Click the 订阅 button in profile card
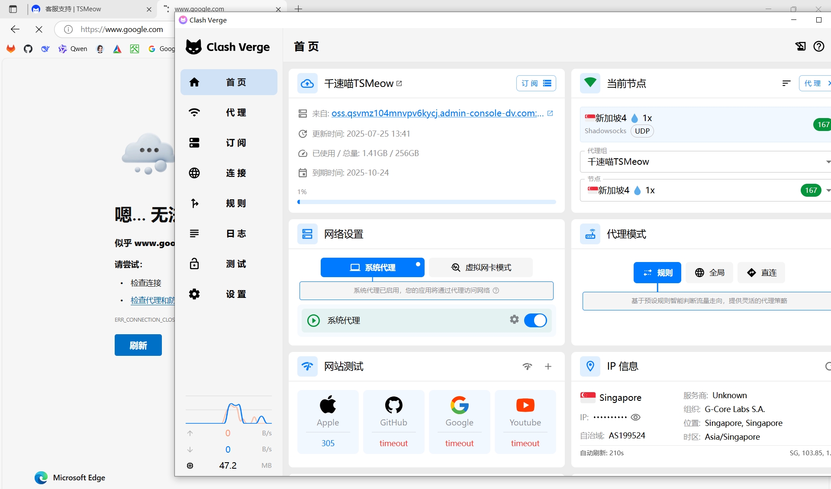This screenshot has height=489, width=831. pyautogui.click(x=536, y=83)
